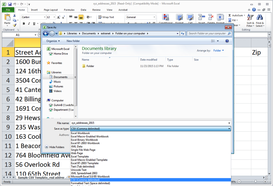Expand the Number Format dropdown showing General

(154, 17)
